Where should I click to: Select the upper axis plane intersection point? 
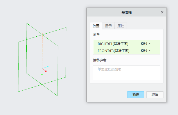42,35
